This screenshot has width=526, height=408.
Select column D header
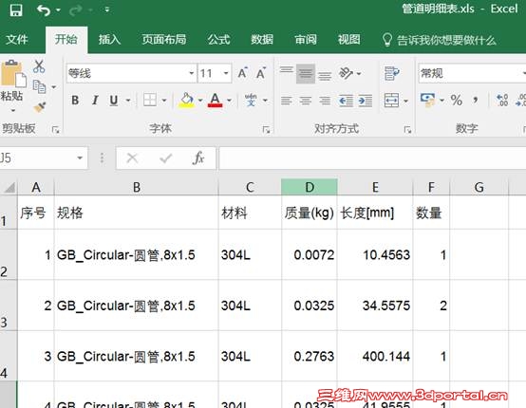tap(310, 187)
